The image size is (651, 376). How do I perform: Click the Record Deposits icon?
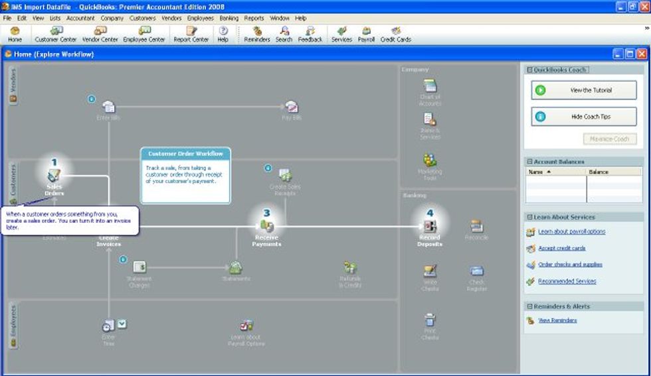click(430, 226)
